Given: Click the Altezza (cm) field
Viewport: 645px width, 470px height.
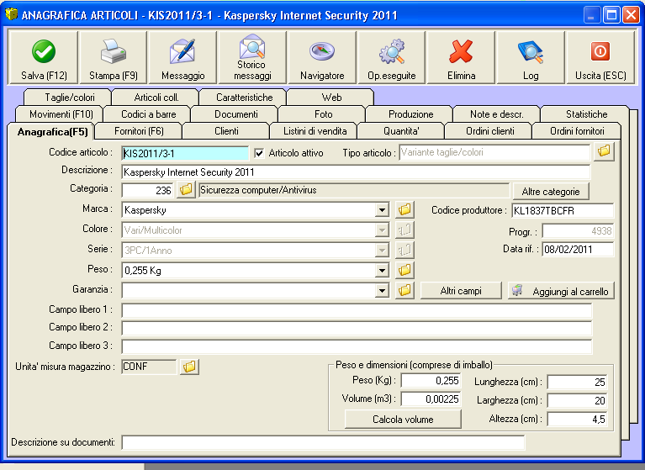Looking at the screenshot, I should 577,419.
